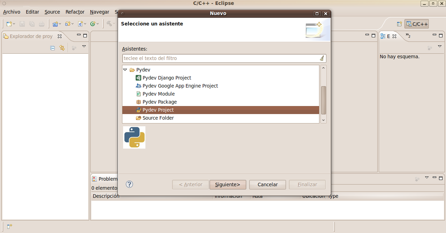Open the New C/C++ Project dropdown arrow

60,24
